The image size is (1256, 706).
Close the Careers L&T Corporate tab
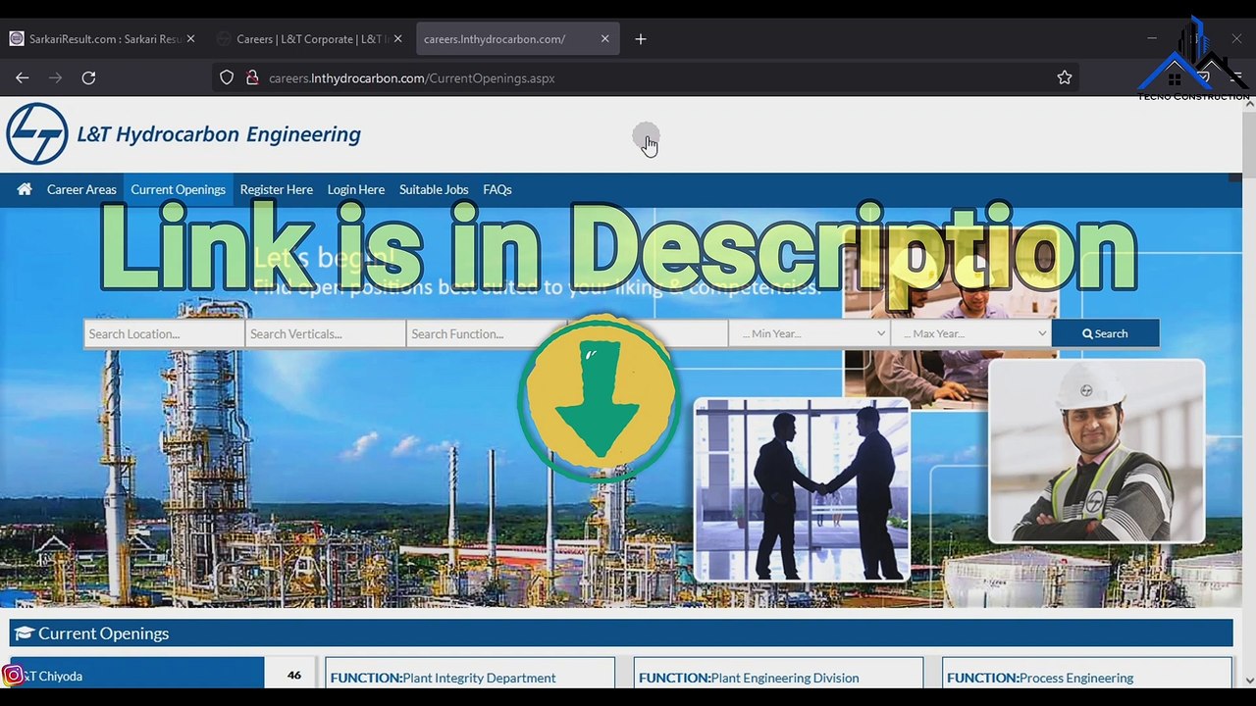coord(397,39)
